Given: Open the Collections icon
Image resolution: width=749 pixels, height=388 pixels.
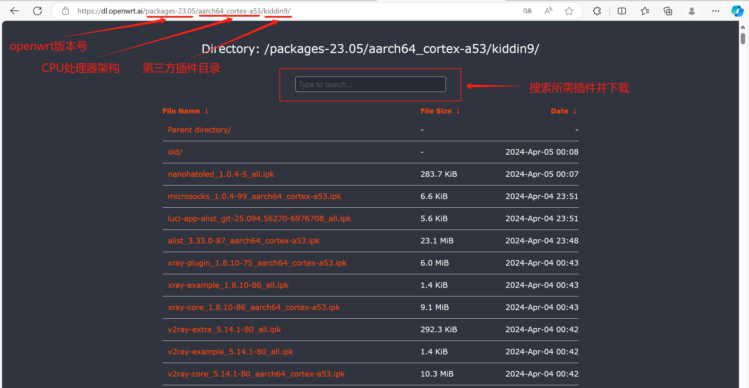Looking at the screenshot, I should (x=668, y=11).
